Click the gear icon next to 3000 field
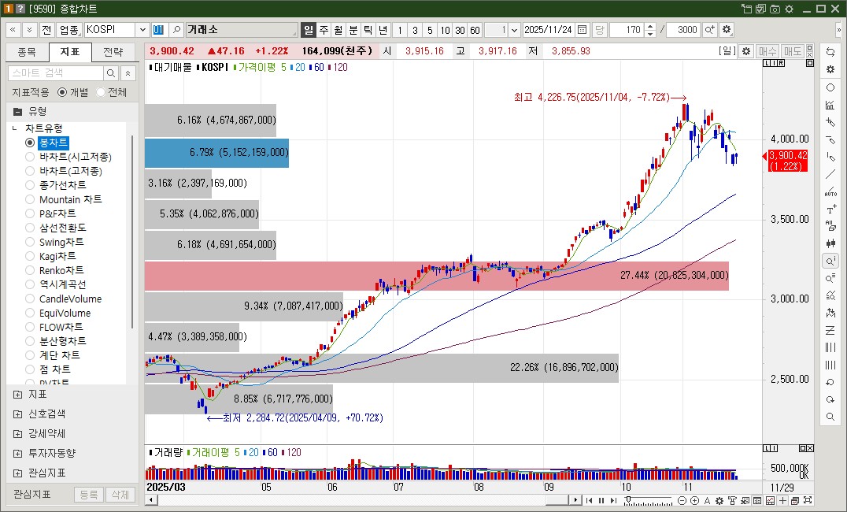The height and width of the screenshot is (512, 847). (727, 30)
